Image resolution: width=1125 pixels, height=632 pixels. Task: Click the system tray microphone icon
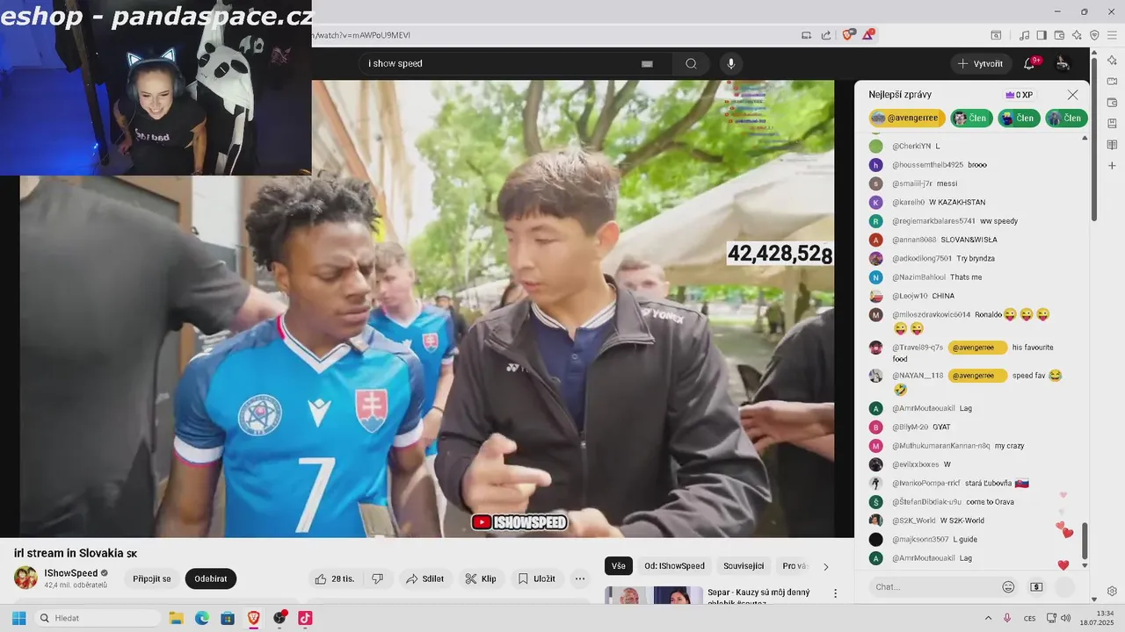point(1007,618)
